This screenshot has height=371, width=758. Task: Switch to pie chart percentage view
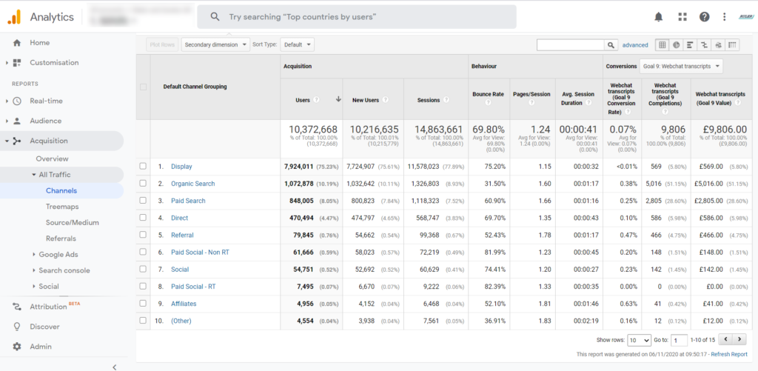(x=677, y=45)
